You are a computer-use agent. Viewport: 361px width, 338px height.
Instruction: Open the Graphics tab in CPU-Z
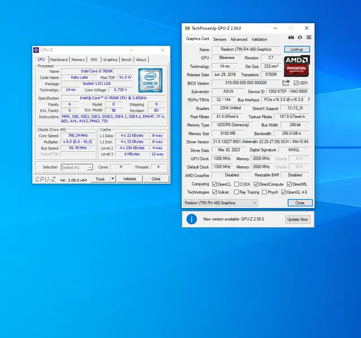(x=111, y=60)
